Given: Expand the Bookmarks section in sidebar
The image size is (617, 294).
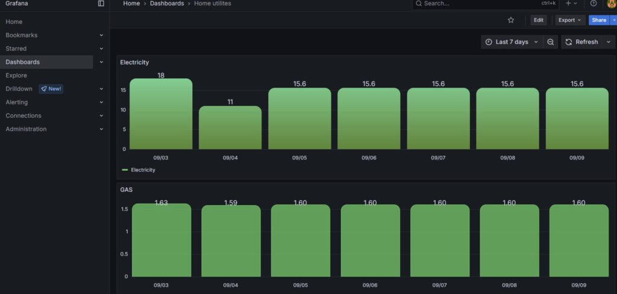Looking at the screenshot, I should point(101,35).
